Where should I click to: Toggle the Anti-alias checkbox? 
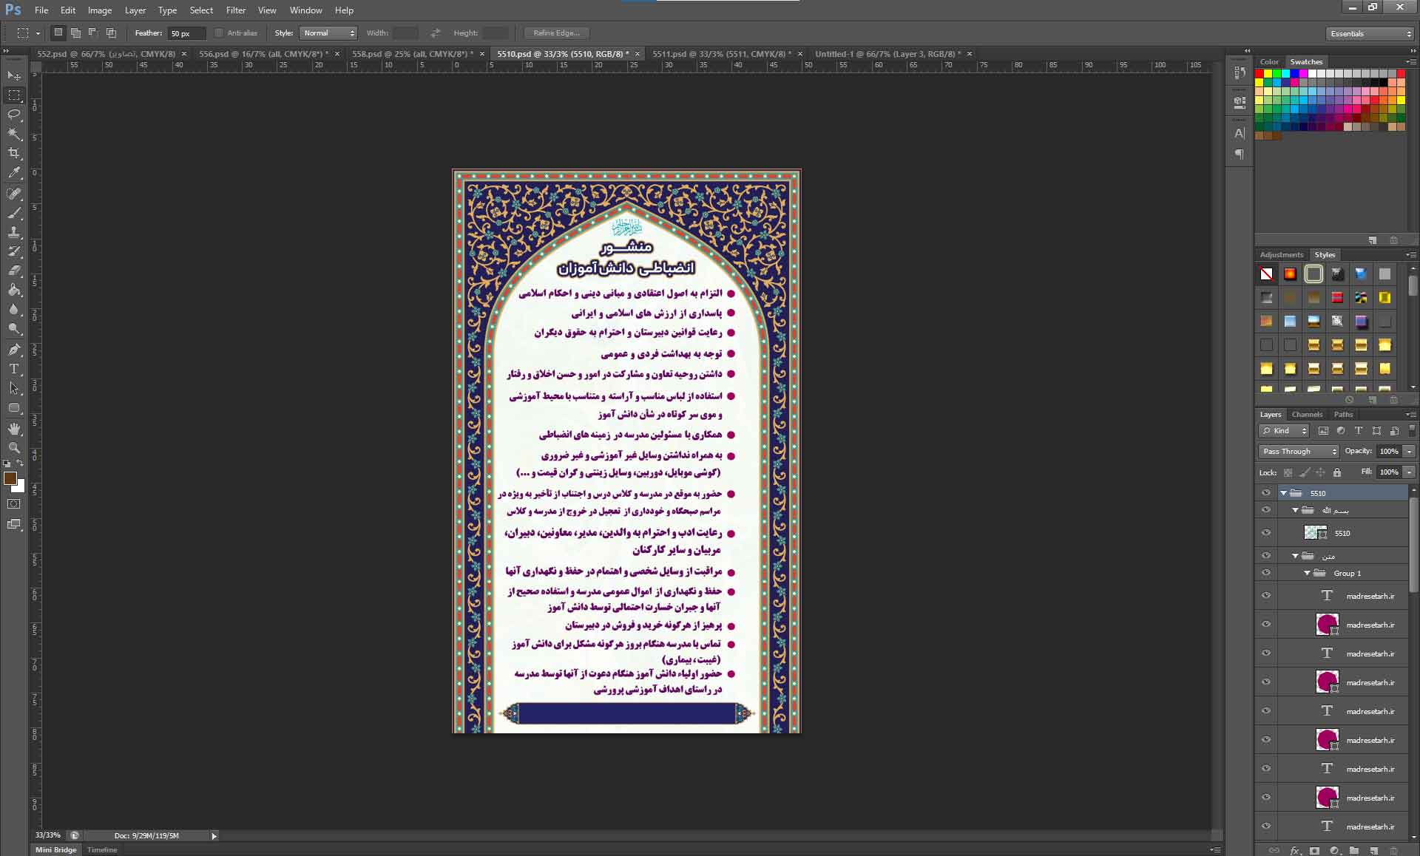point(219,33)
